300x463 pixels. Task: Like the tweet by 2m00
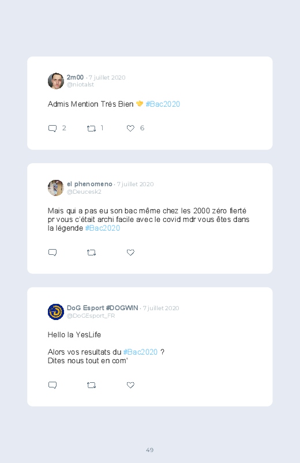point(130,129)
